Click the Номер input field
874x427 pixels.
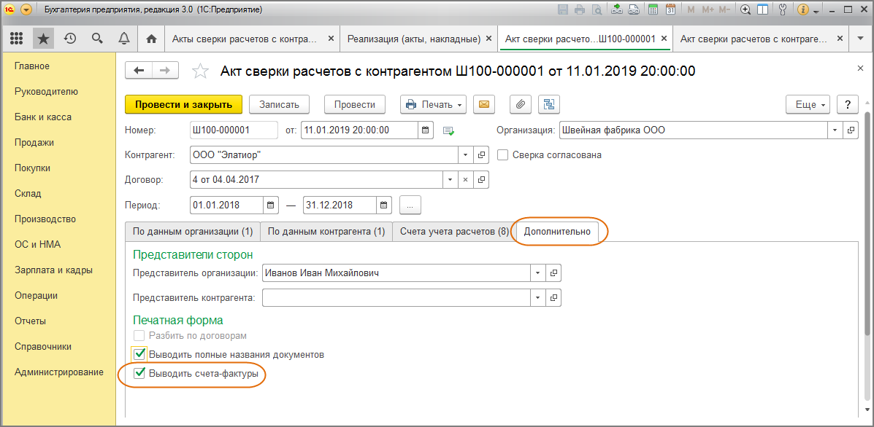coord(233,130)
